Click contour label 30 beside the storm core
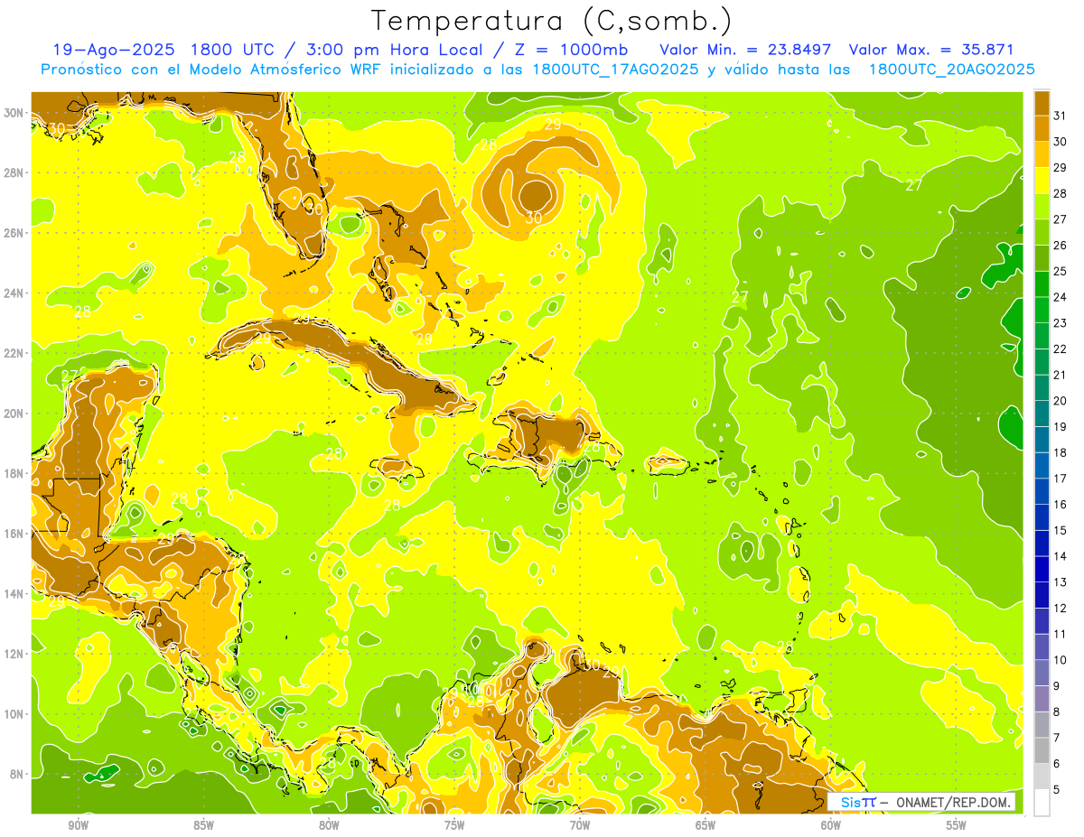The height and width of the screenshot is (837, 1084). click(x=533, y=218)
